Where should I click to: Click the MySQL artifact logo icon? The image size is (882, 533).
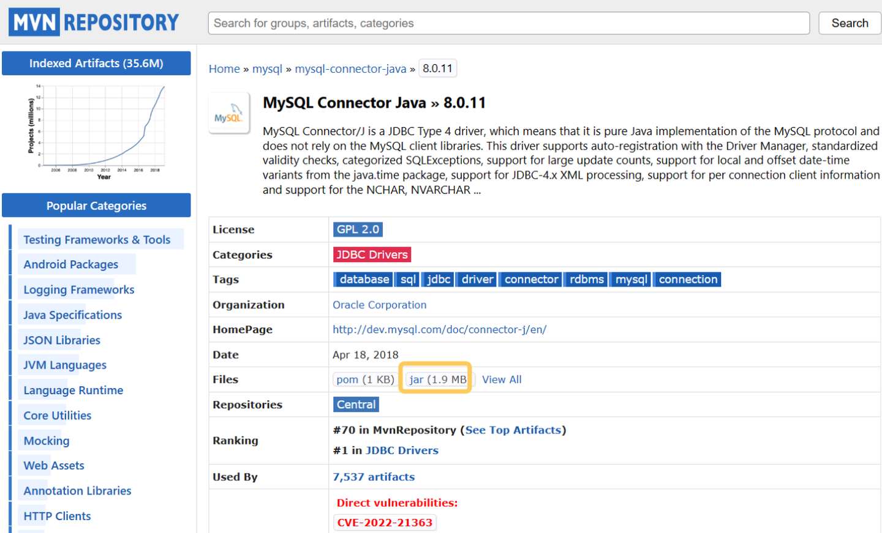(x=229, y=113)
